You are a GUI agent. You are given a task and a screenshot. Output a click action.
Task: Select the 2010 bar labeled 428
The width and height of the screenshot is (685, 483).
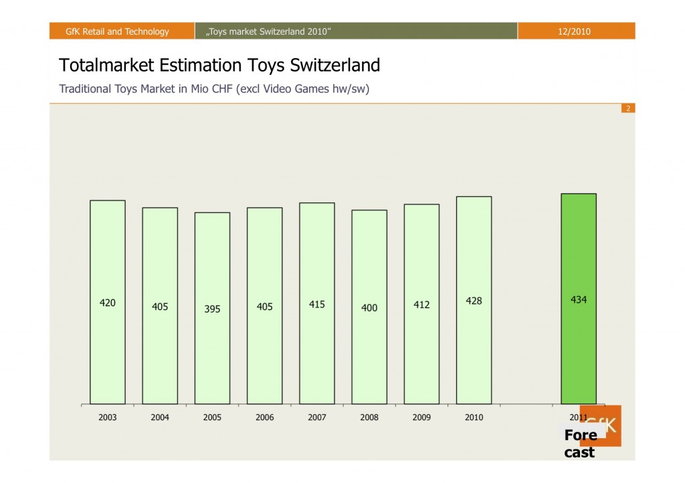click(x=474, y=300)
